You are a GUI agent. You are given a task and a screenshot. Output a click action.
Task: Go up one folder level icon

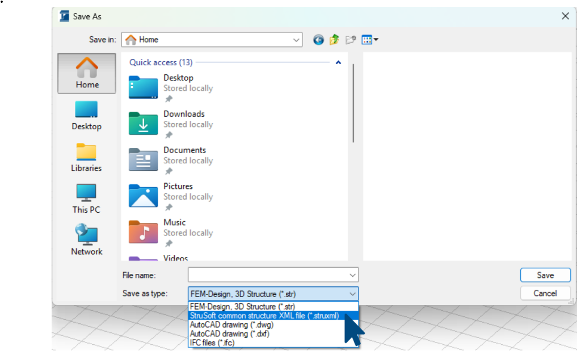334,39
